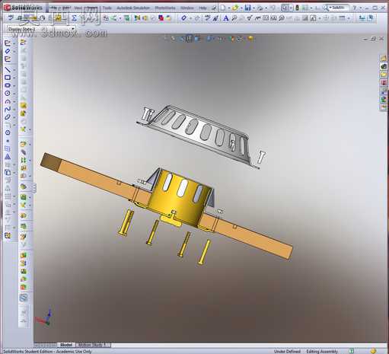The image size is (389, 354).
Task: Select the Line sketch tool
Action: [x=8, y=69]
